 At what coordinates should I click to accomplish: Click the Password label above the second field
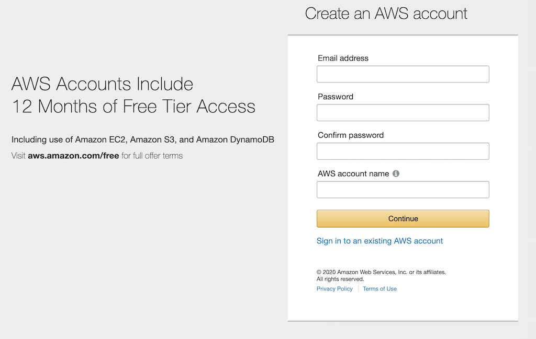click(335, 97)
